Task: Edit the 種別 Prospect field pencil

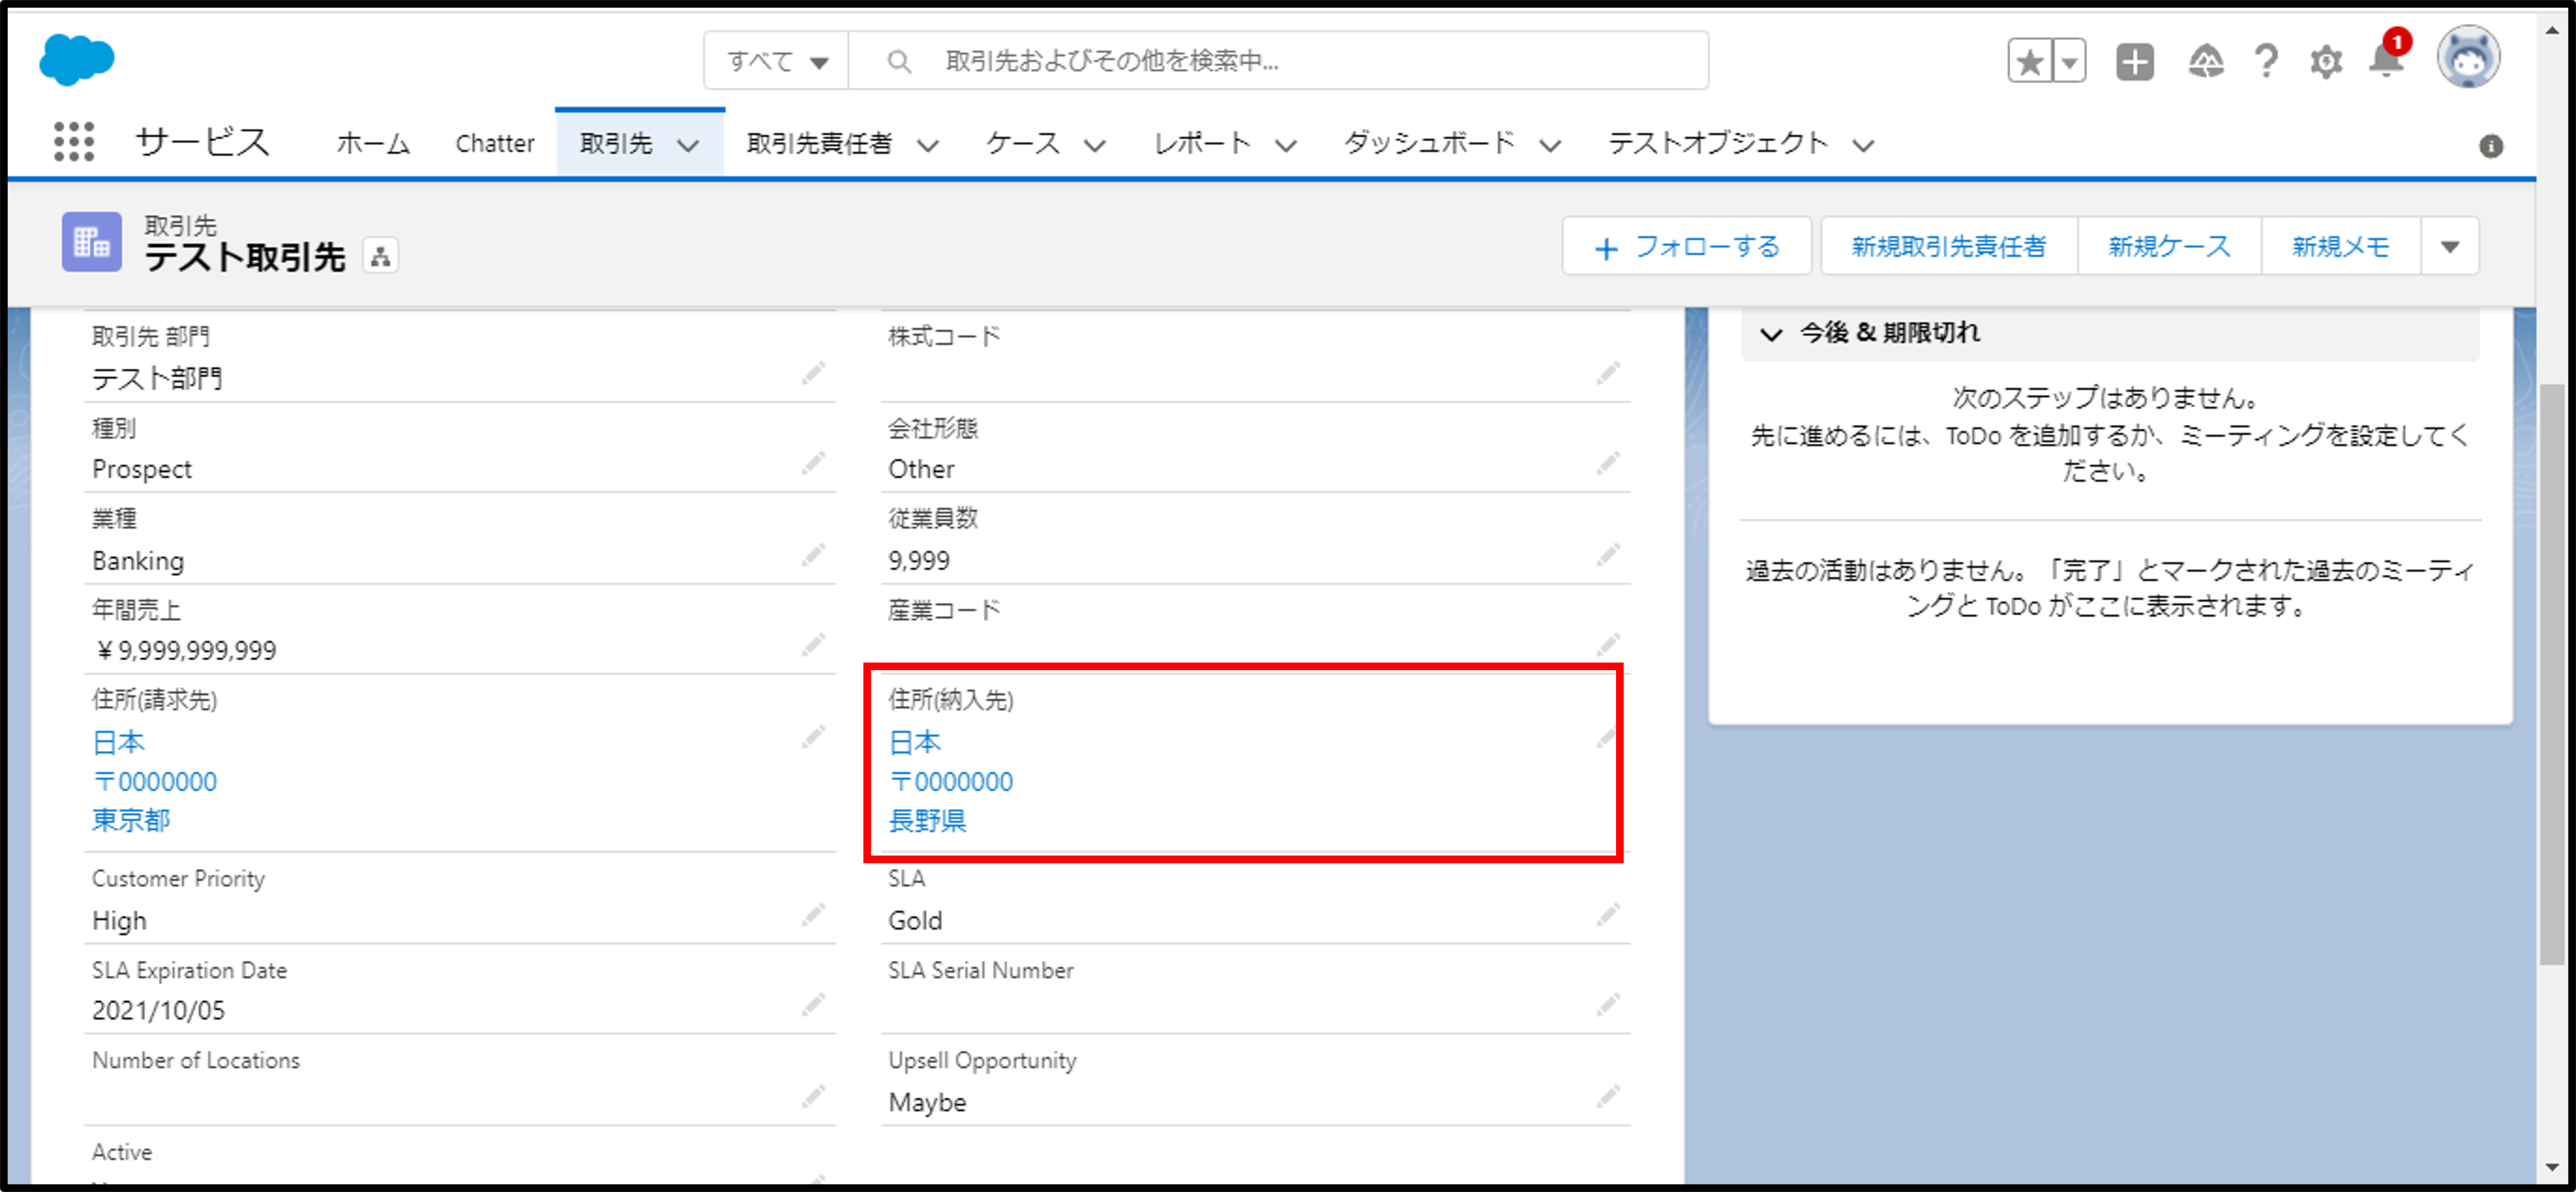Action: pyautogui.click(x=813, y=464)
